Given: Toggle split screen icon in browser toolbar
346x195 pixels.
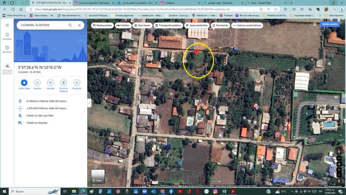Looking at the screenshot, I should (294, 9).
